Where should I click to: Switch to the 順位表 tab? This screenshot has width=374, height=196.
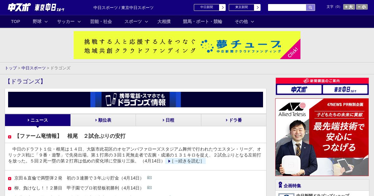click(103, 120)
